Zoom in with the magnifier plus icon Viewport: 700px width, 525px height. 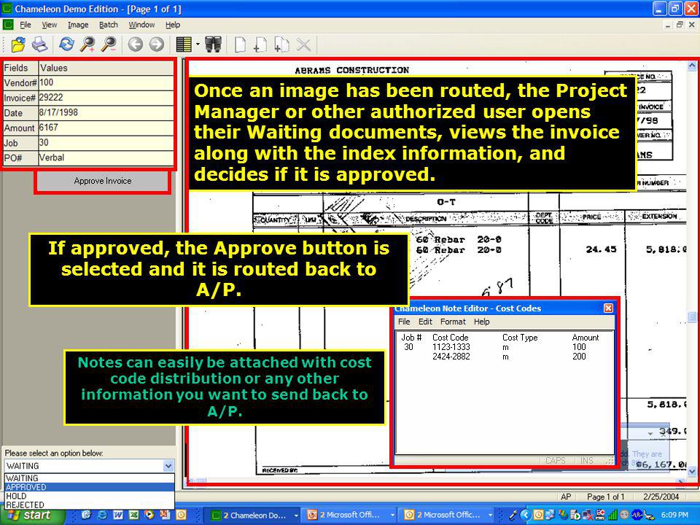click(87, 44)
